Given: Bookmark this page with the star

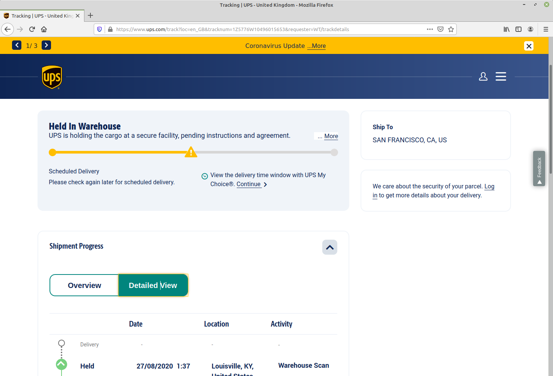Looking at the screenshot, I should [451, 29].
